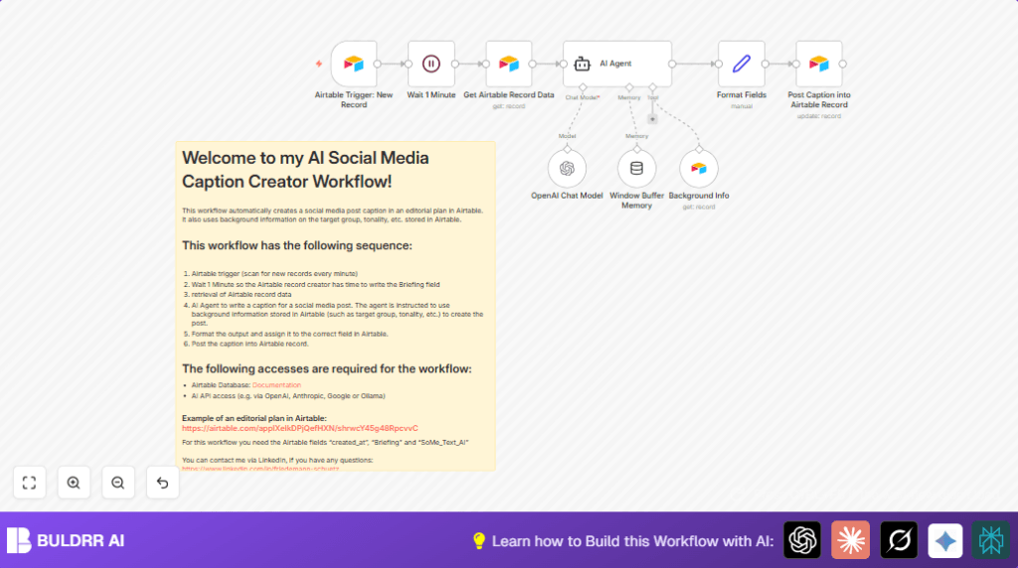Viewport: 1018px width, 568px height.
Task: Click 'This workflow has the following sequence:' heading
Action: pos(296,245)
